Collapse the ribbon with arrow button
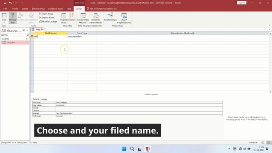Screen dimensions: 272x153 tap(269, 26)
